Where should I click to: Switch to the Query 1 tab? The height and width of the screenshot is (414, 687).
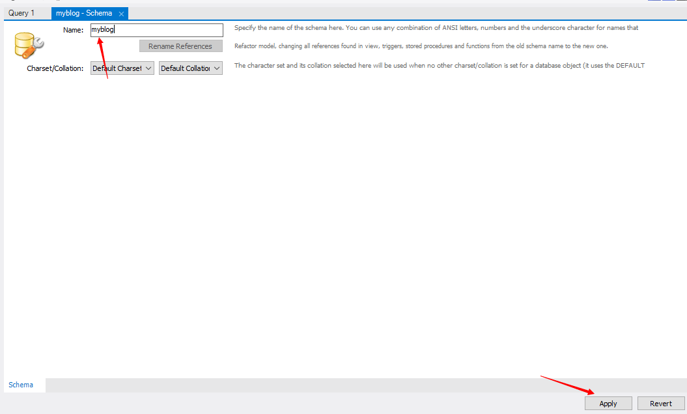point(21,13)
